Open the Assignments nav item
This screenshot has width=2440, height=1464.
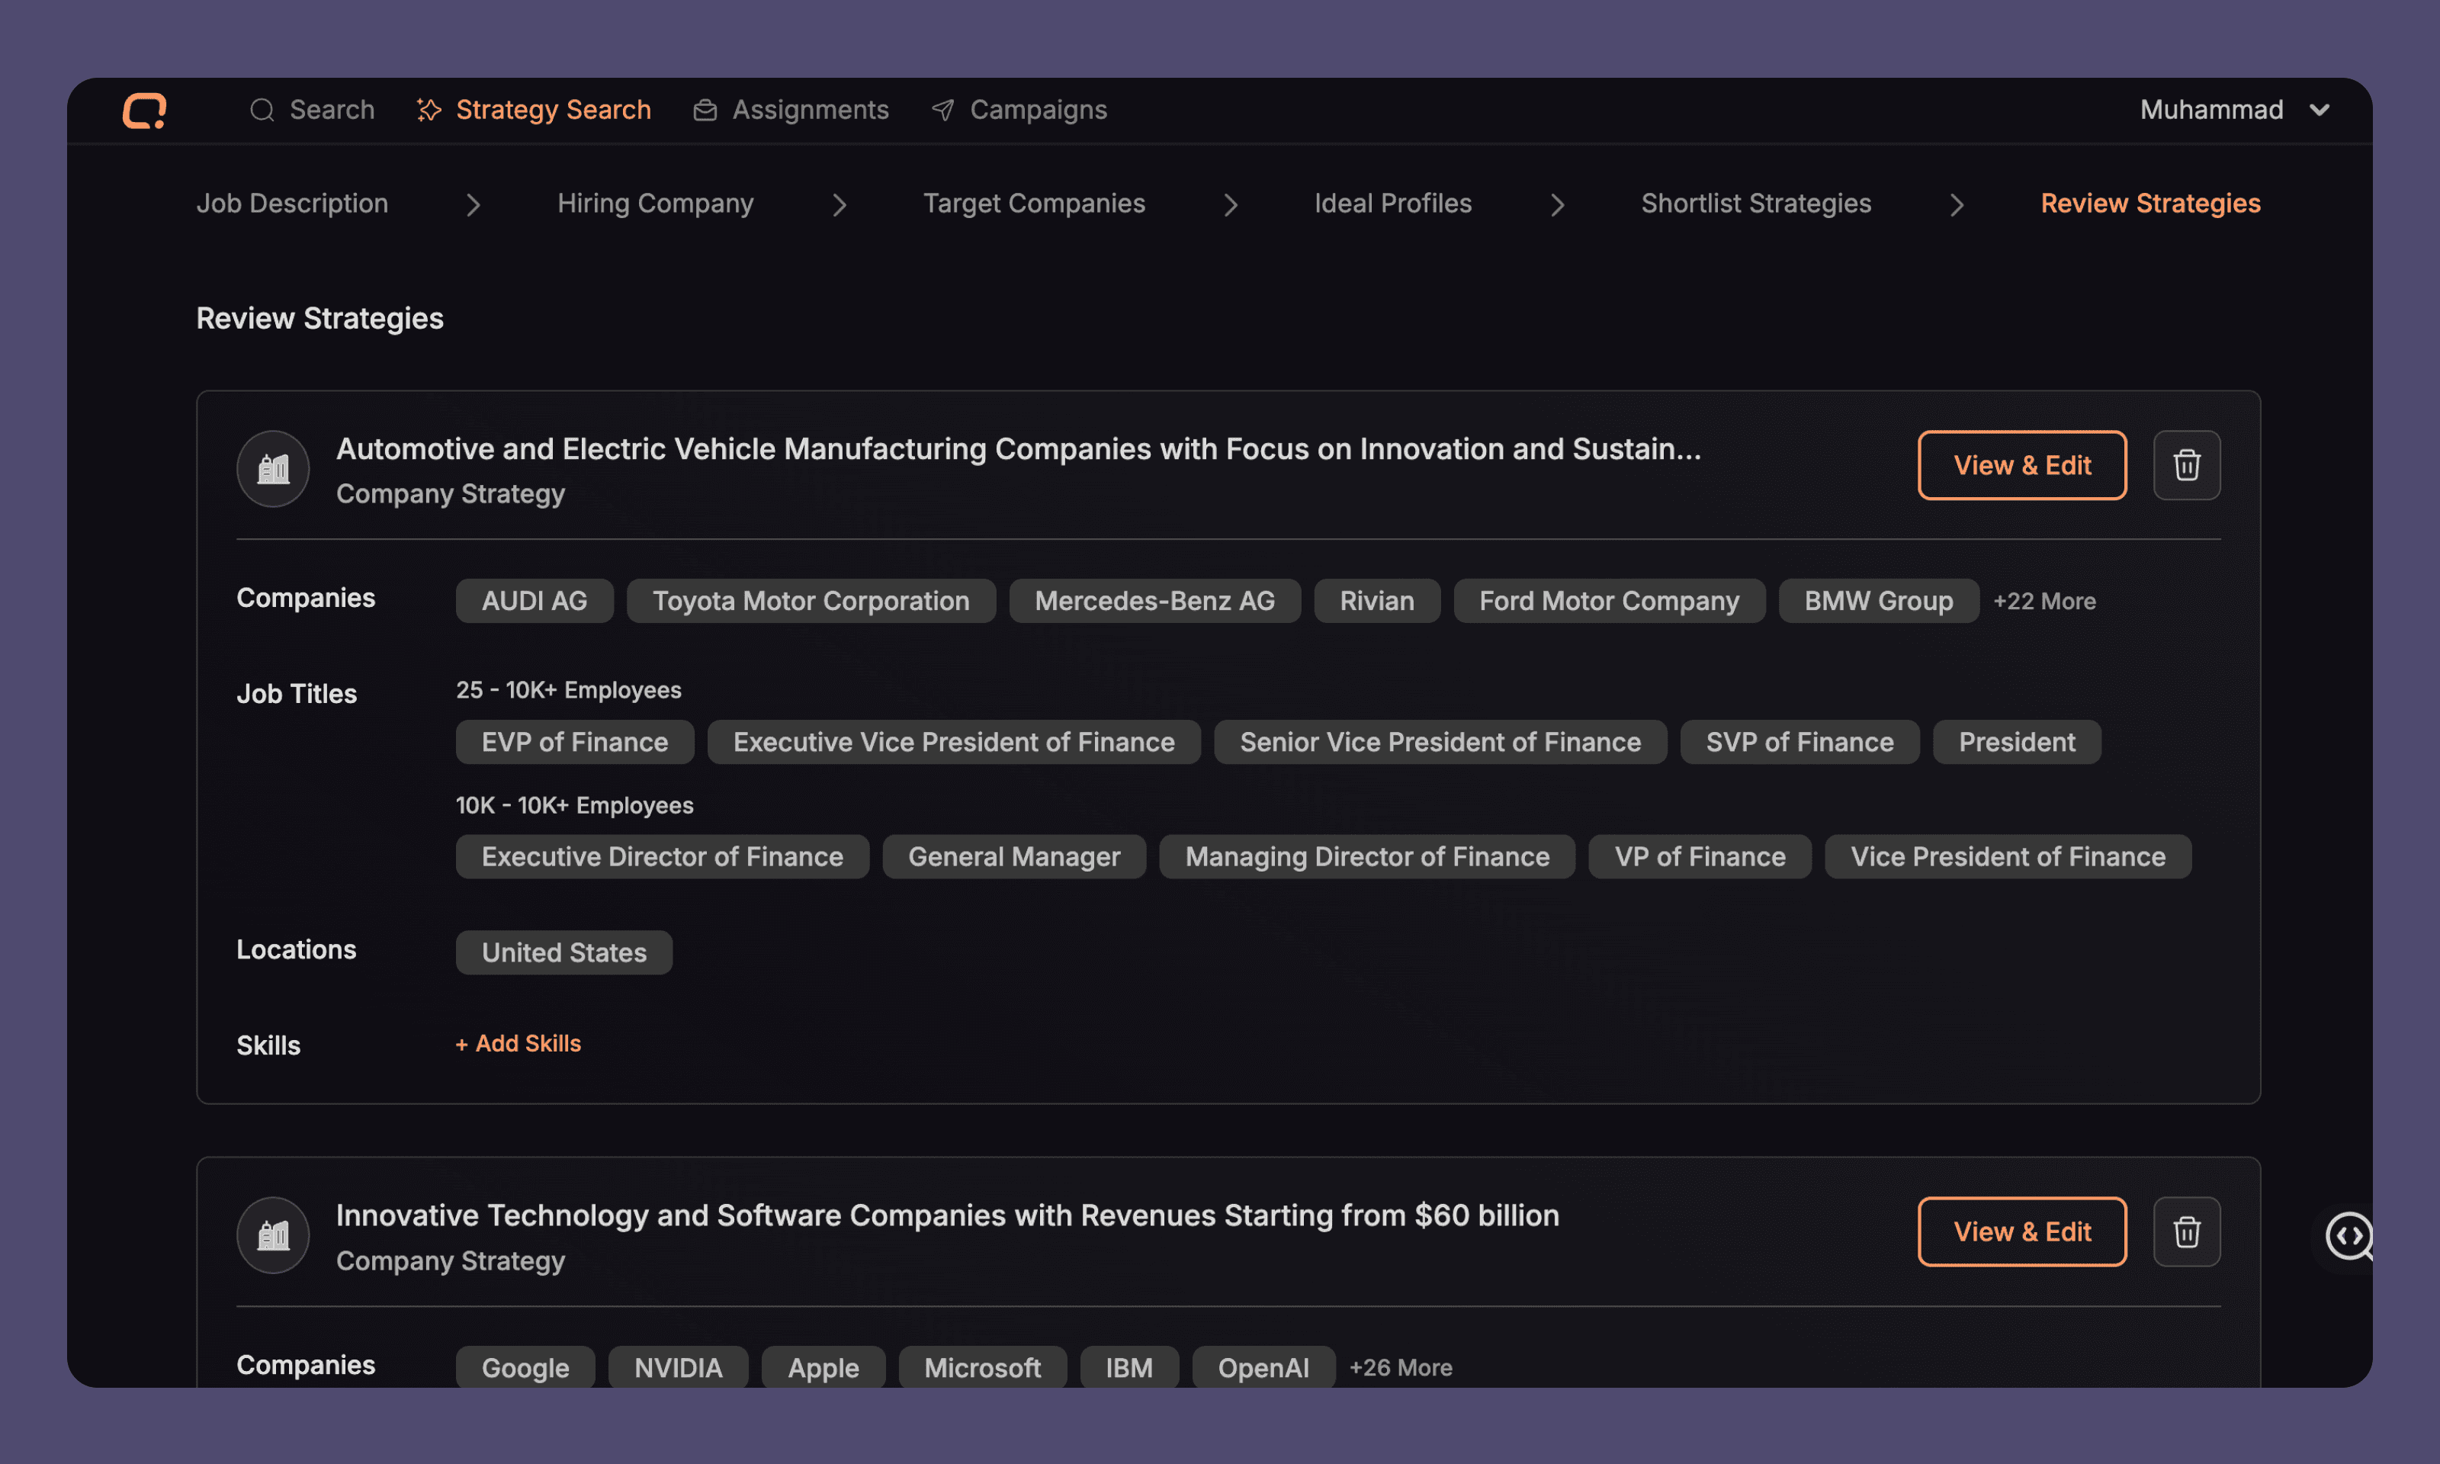point(791,110)
